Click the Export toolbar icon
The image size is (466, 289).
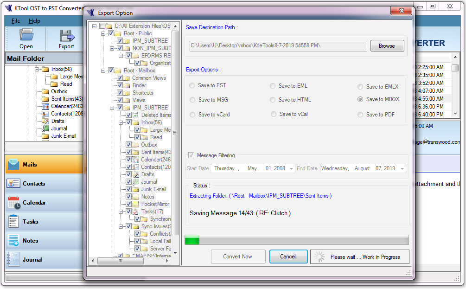[67, 35]
